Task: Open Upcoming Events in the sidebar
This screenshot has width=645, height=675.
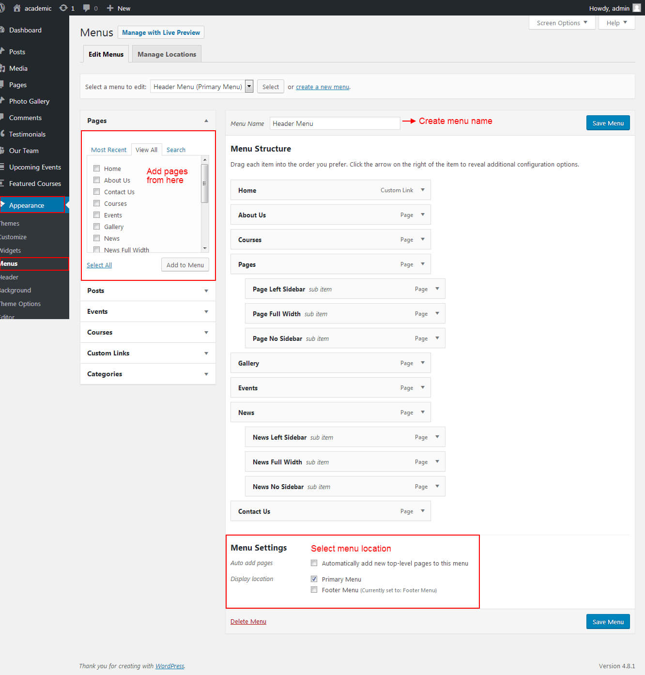Action: coord(34,167)
